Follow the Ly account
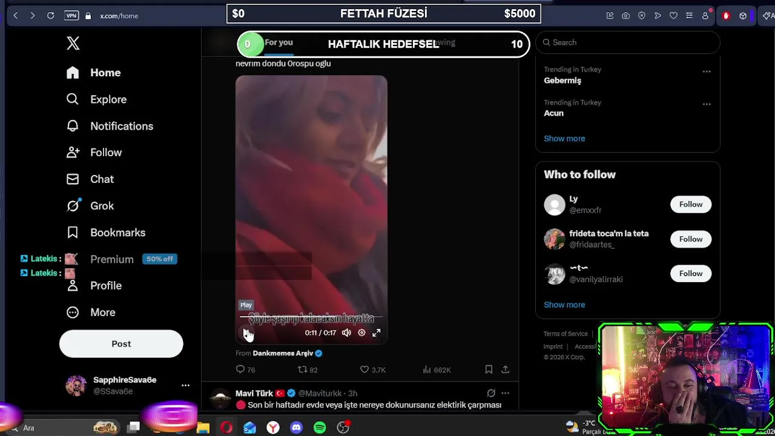Screen dimensions: 775x436 691,205
